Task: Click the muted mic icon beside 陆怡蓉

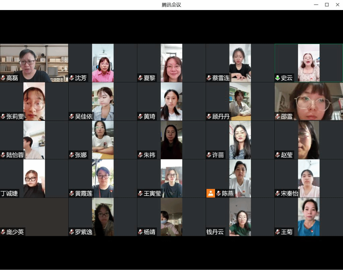Action: [3, 155]
